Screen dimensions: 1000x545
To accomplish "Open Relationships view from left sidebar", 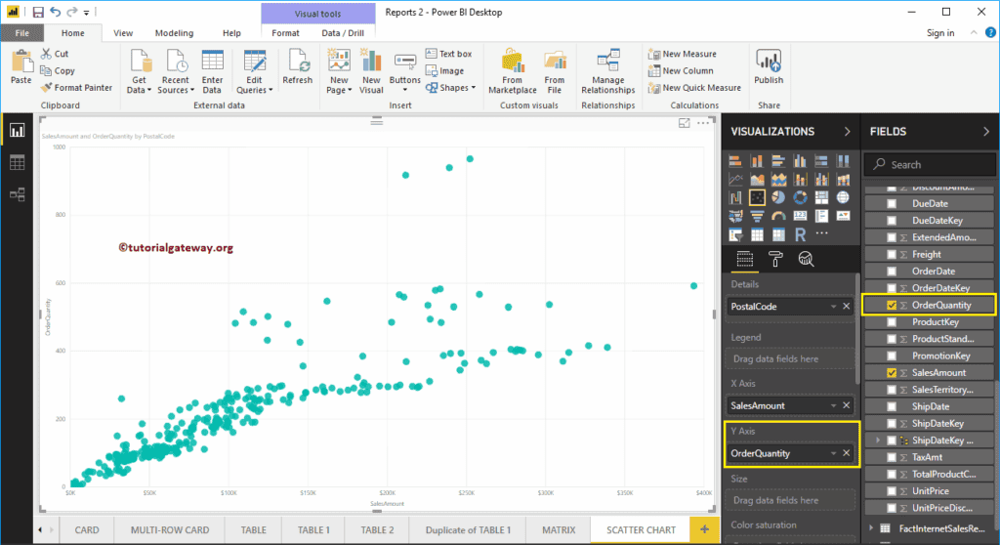I will pyautogui.click(x=18, y=194).
